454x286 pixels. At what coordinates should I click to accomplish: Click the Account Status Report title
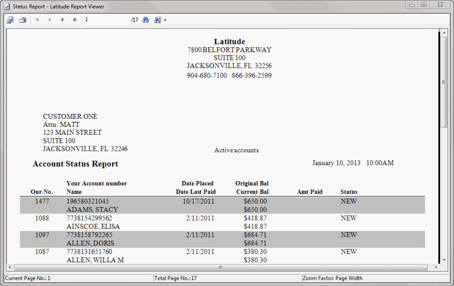pyautogui.click(x=75, y=164)
